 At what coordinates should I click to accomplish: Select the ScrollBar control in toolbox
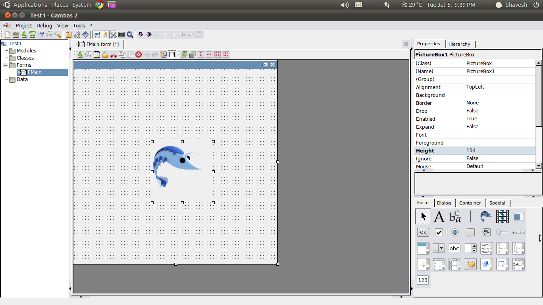[518, 232]
